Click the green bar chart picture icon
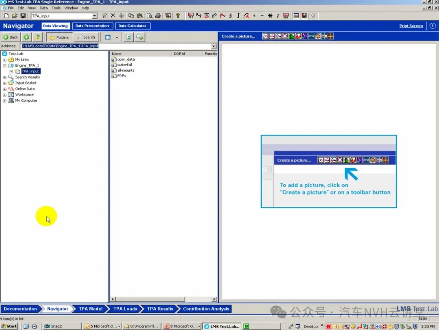Viewport: 439px width, 330px height. pos(291,36)
